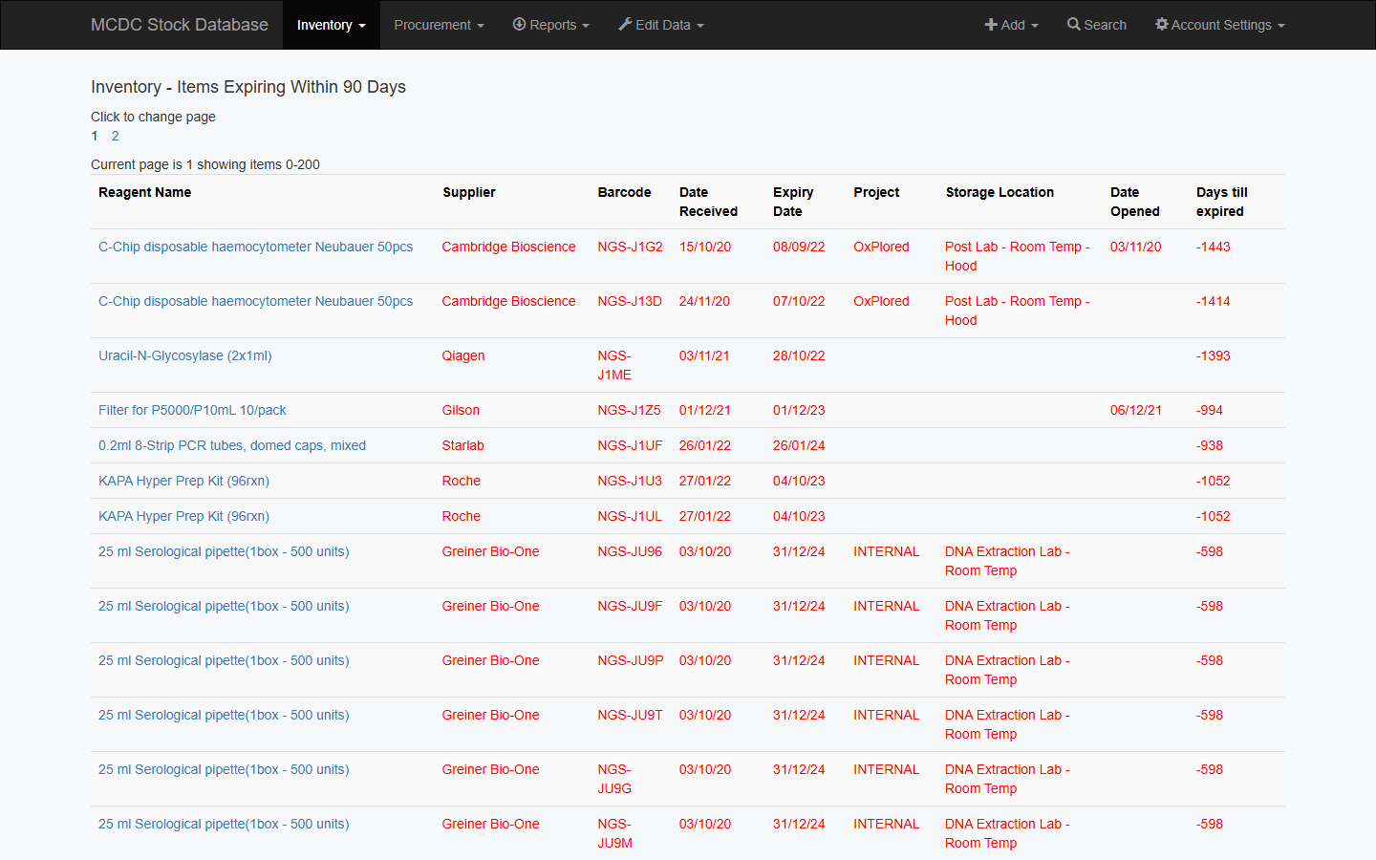Open the Reports dropdown caret
1376x860 pixels.
coord(586,26)
